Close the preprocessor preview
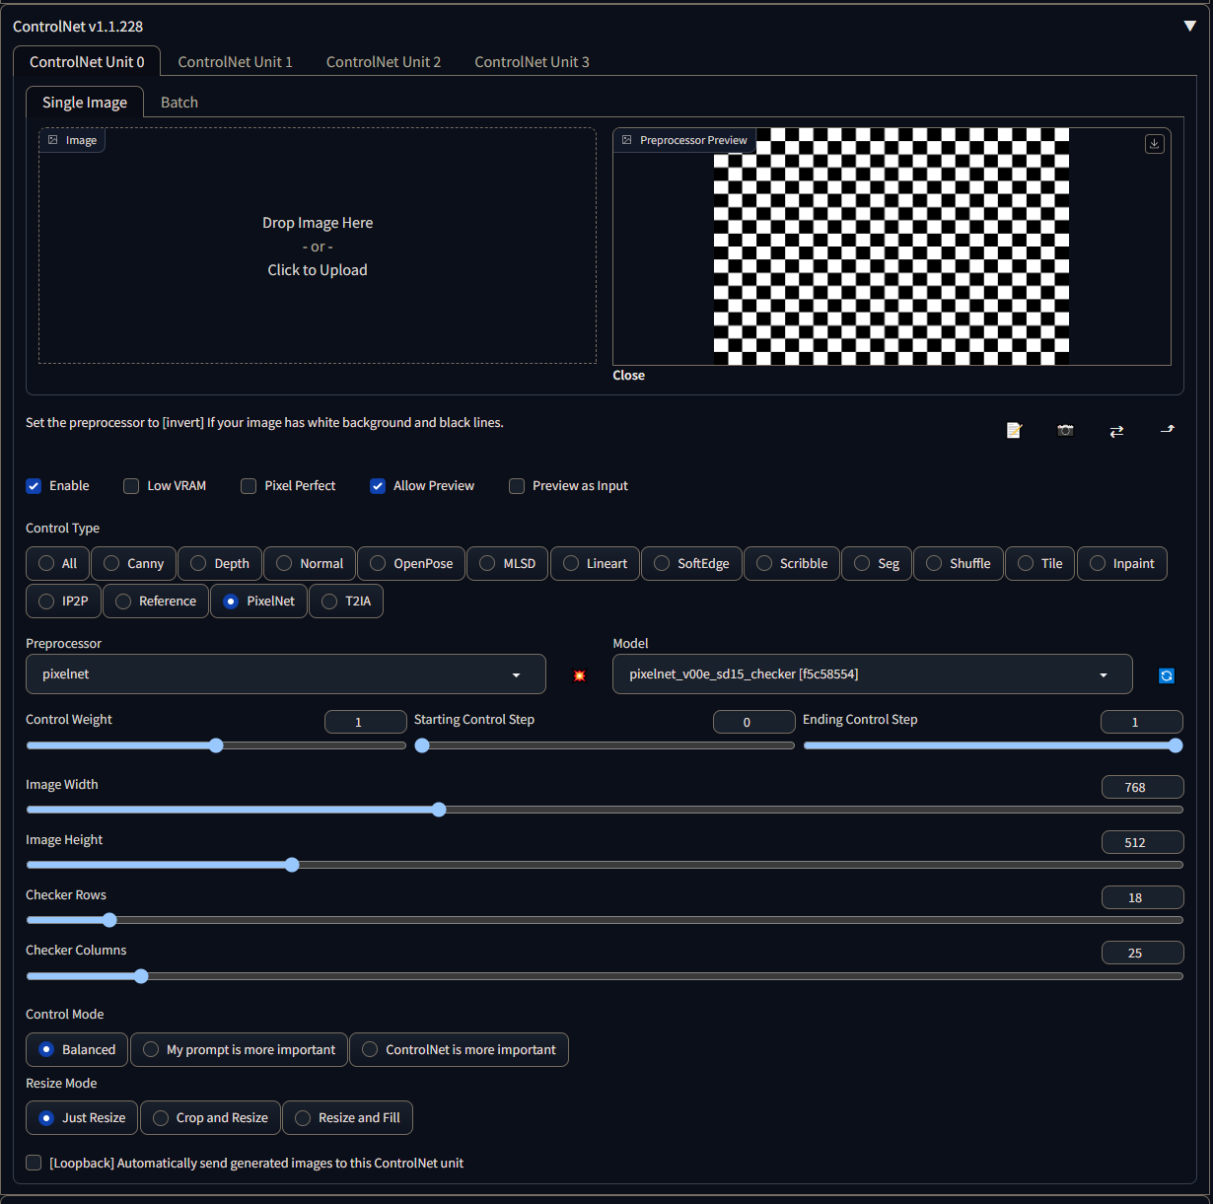 coord(628,376)
